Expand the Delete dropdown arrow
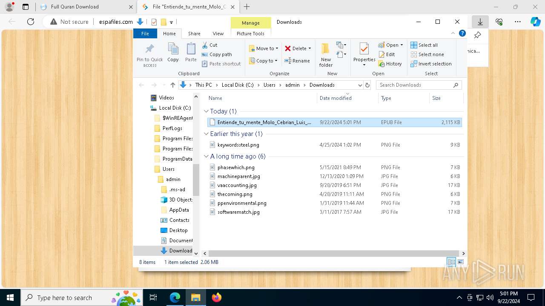 (x=310, y=48)
